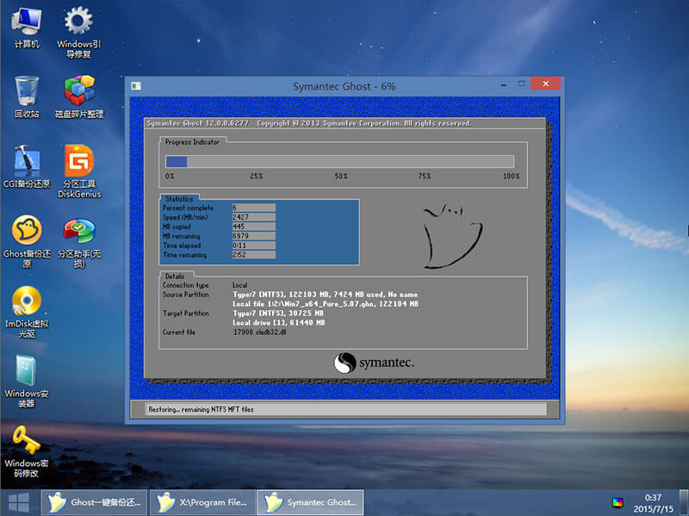The height and width of the screenshot is (516, 689).
Task: Switch to the X:\Program File taskbar item
Action: [x=202, y=502]
